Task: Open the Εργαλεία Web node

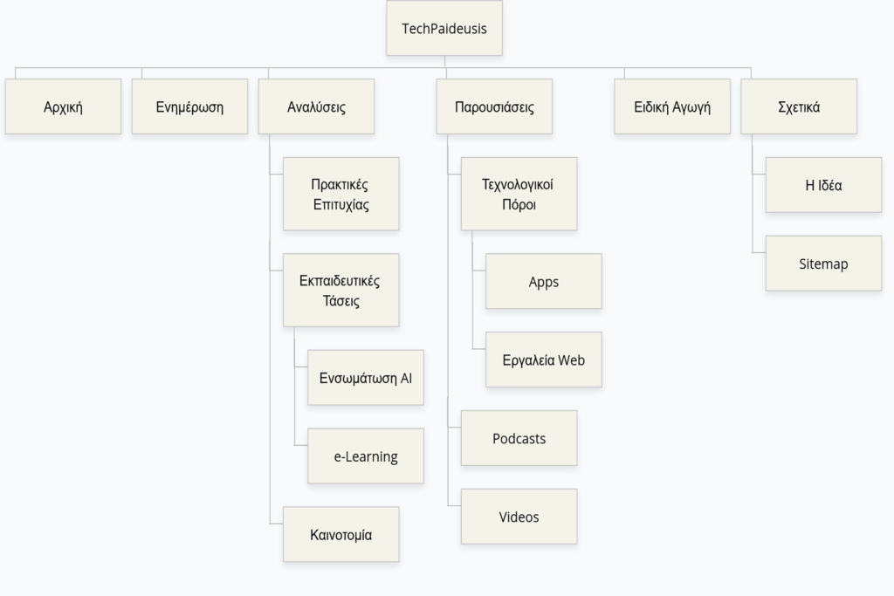Action: click(x=543, y=360)
